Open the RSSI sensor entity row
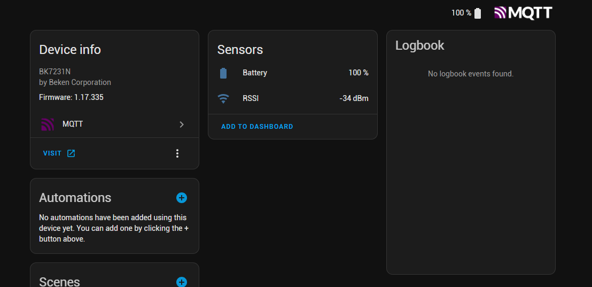The image size is (592, 287). tap(293, 98)
